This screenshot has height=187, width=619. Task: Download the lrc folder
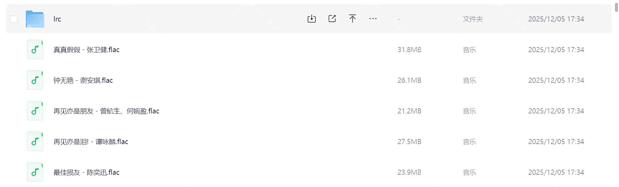312,19
